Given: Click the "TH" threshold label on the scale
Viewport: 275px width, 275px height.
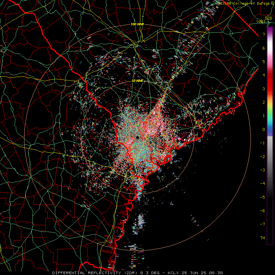Looking at the screenshot, I should 262,238.
